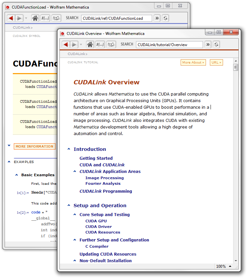Collapse Core Setup and Testing subsection
The height and width of the screenshot is (278, 247).
(75, 215)
